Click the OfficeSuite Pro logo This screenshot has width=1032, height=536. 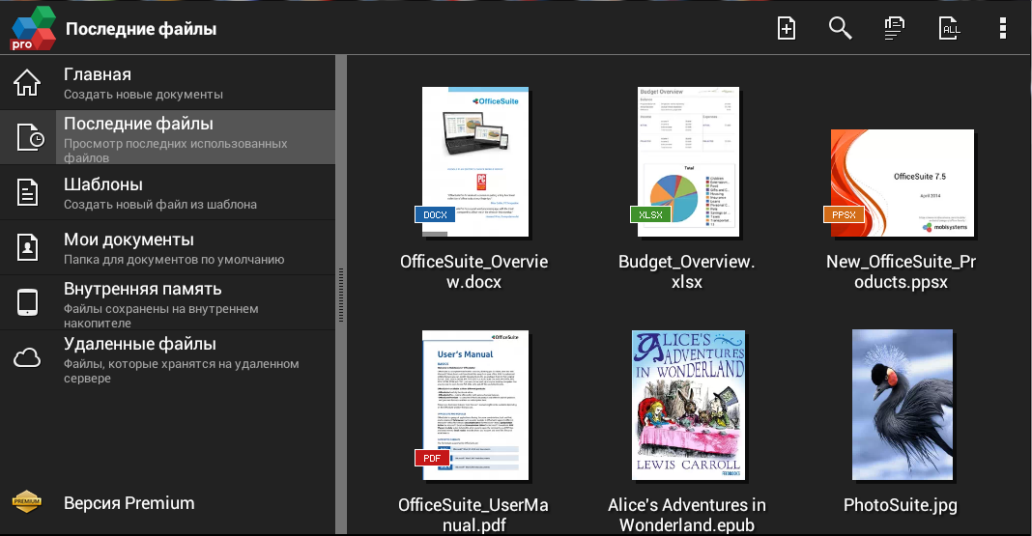pos(32,29)
